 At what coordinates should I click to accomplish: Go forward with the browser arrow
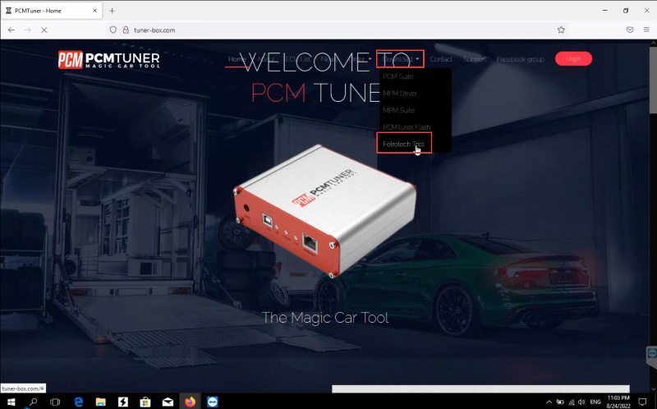click(28, 30)
